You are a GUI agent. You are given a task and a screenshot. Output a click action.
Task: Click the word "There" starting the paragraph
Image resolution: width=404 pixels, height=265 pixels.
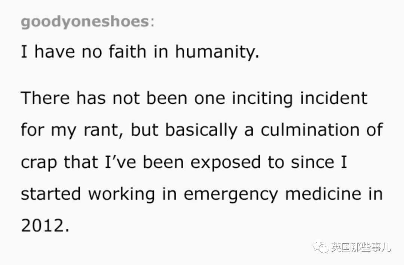[x=45, y=98]
